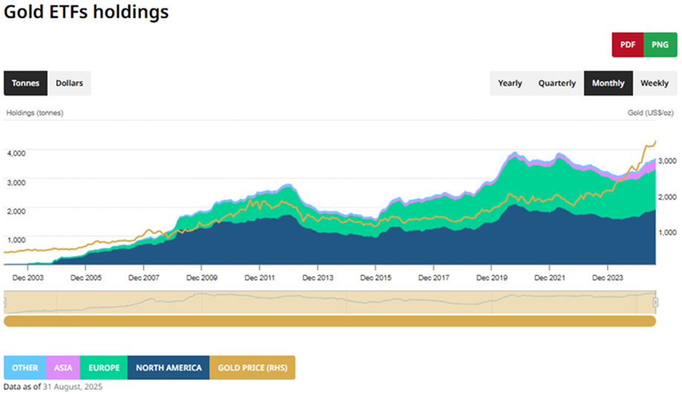Hide the Gold Price (RHS) series

tap(252, 367)
